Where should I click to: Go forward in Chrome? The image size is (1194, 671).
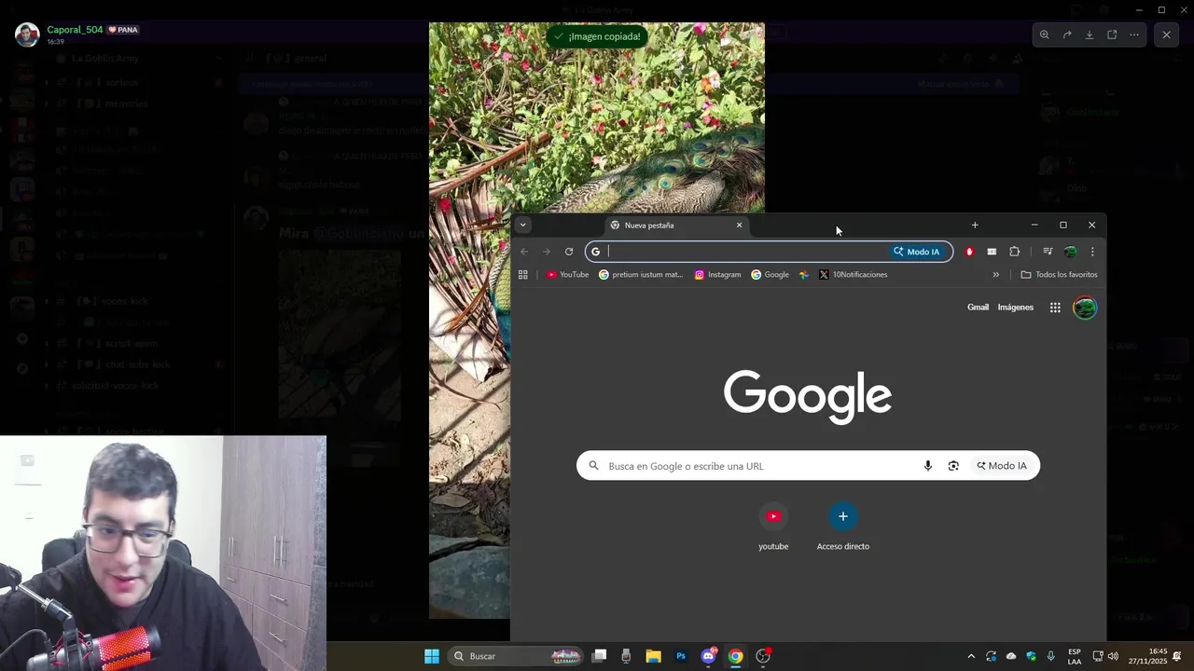pyautogui.click(x=547, y=252)
